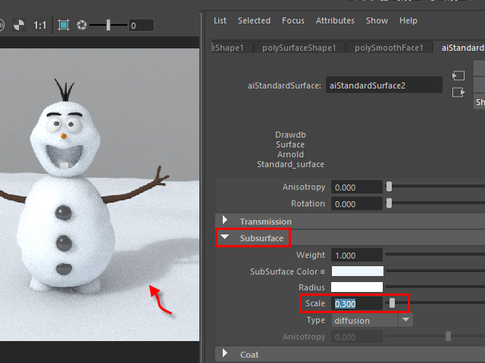Expand the Coat section

225,354
